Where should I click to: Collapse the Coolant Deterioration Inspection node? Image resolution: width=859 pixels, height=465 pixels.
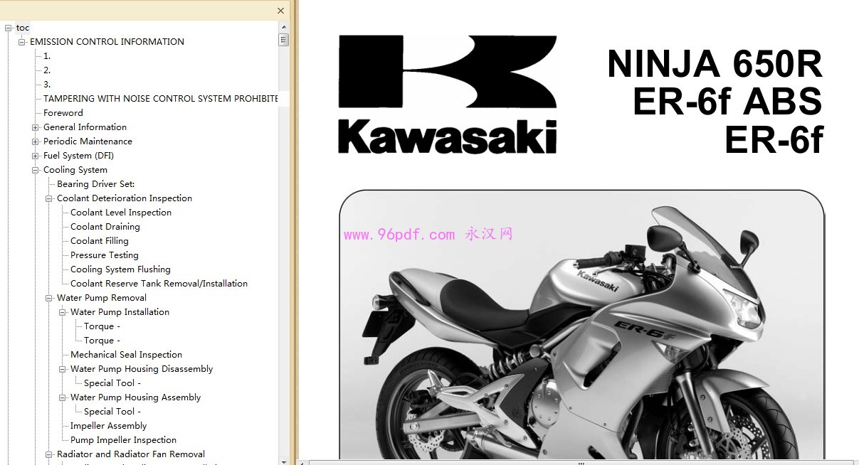pos(49,198)
